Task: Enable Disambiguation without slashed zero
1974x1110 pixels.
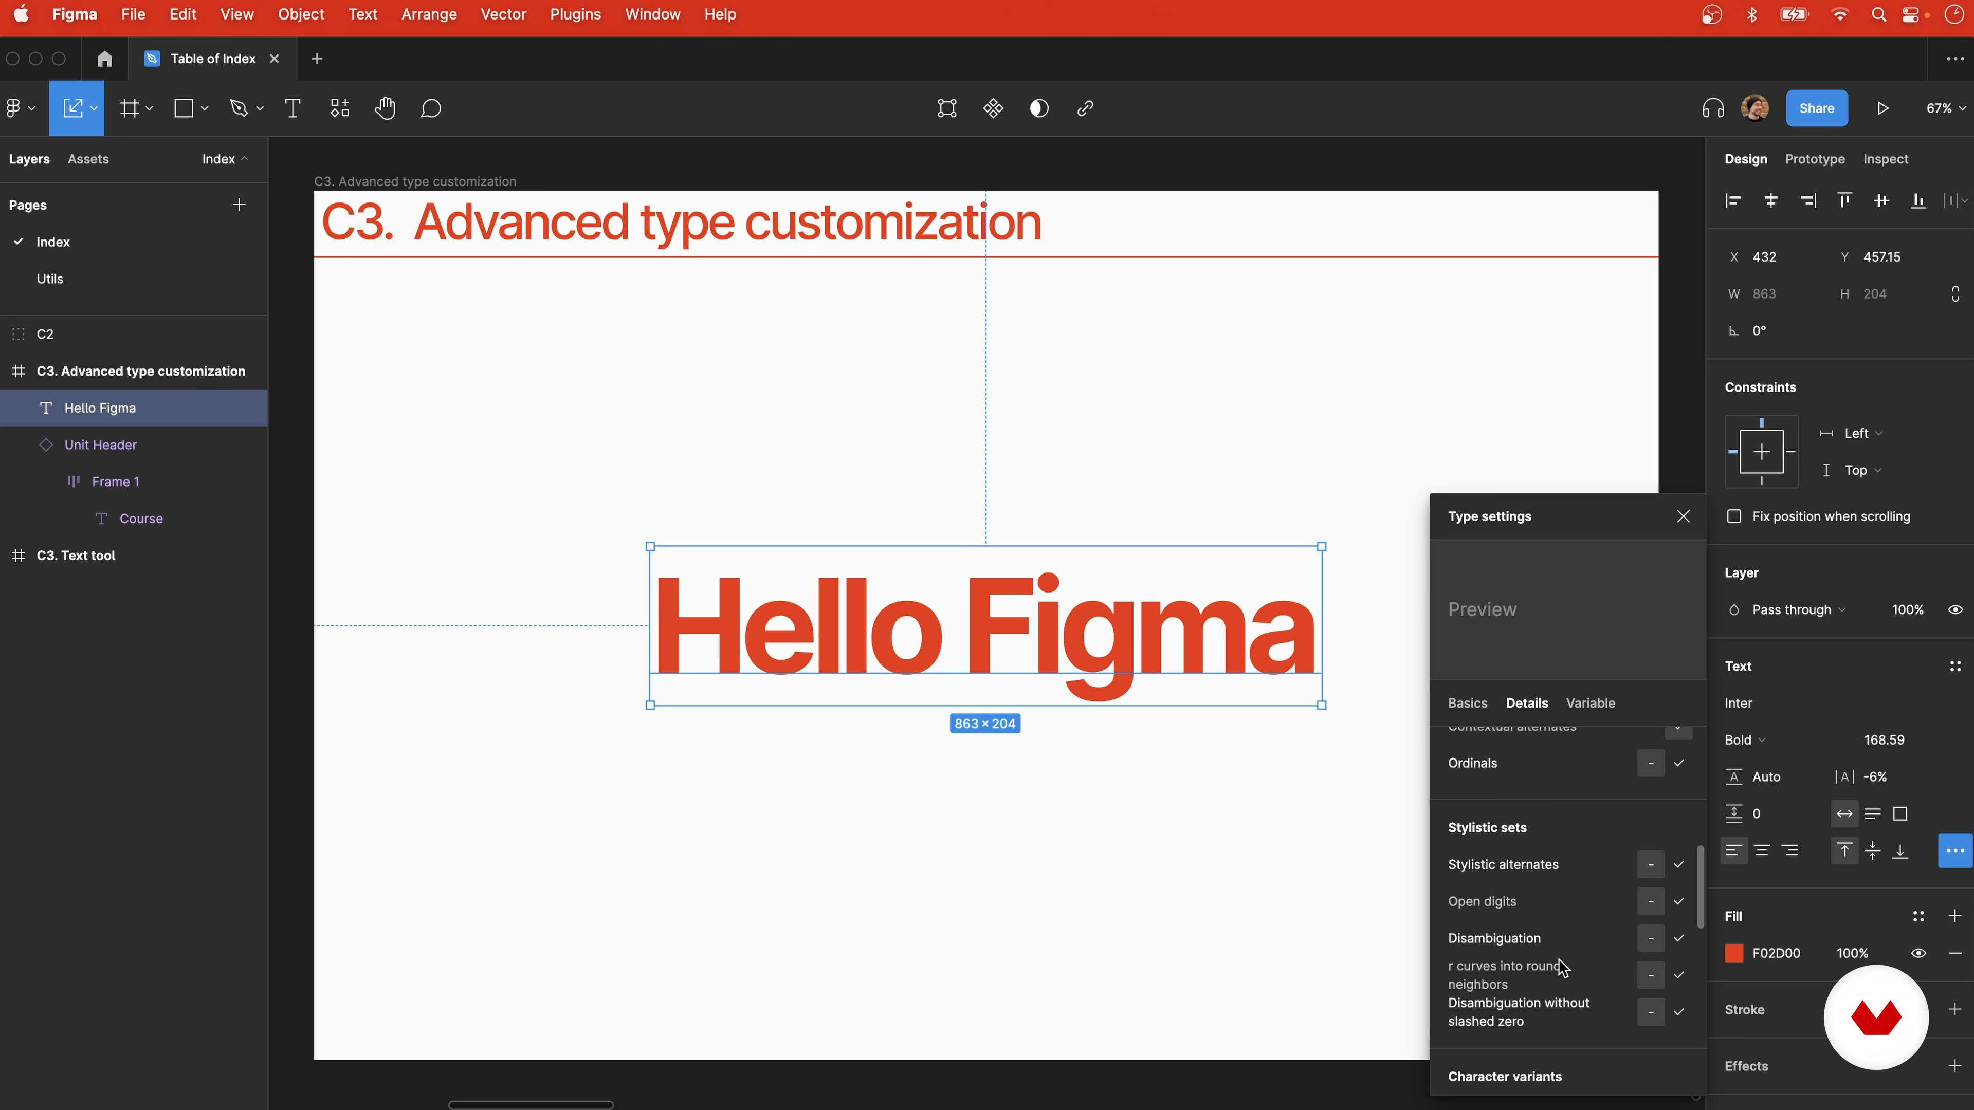Action: click(x=1679, y=1012)
